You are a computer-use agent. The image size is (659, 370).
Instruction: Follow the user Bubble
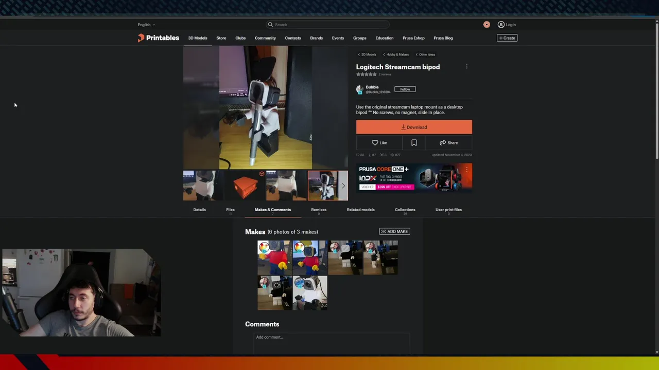405,89
